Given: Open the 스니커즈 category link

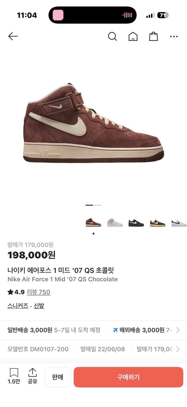Looking at the screenshot, I should 18,306.
